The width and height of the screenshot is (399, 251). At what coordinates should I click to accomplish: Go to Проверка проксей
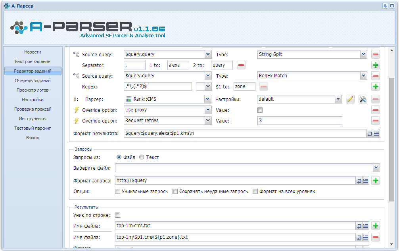pyautogui.click(x=33, y=109)
